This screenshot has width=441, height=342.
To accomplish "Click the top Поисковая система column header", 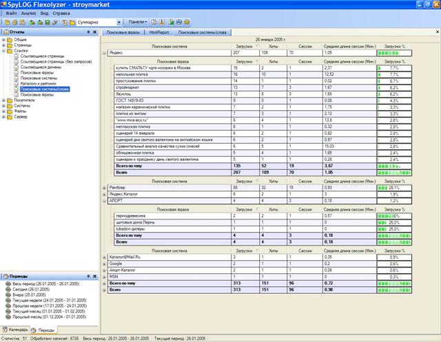I will 170,47.
